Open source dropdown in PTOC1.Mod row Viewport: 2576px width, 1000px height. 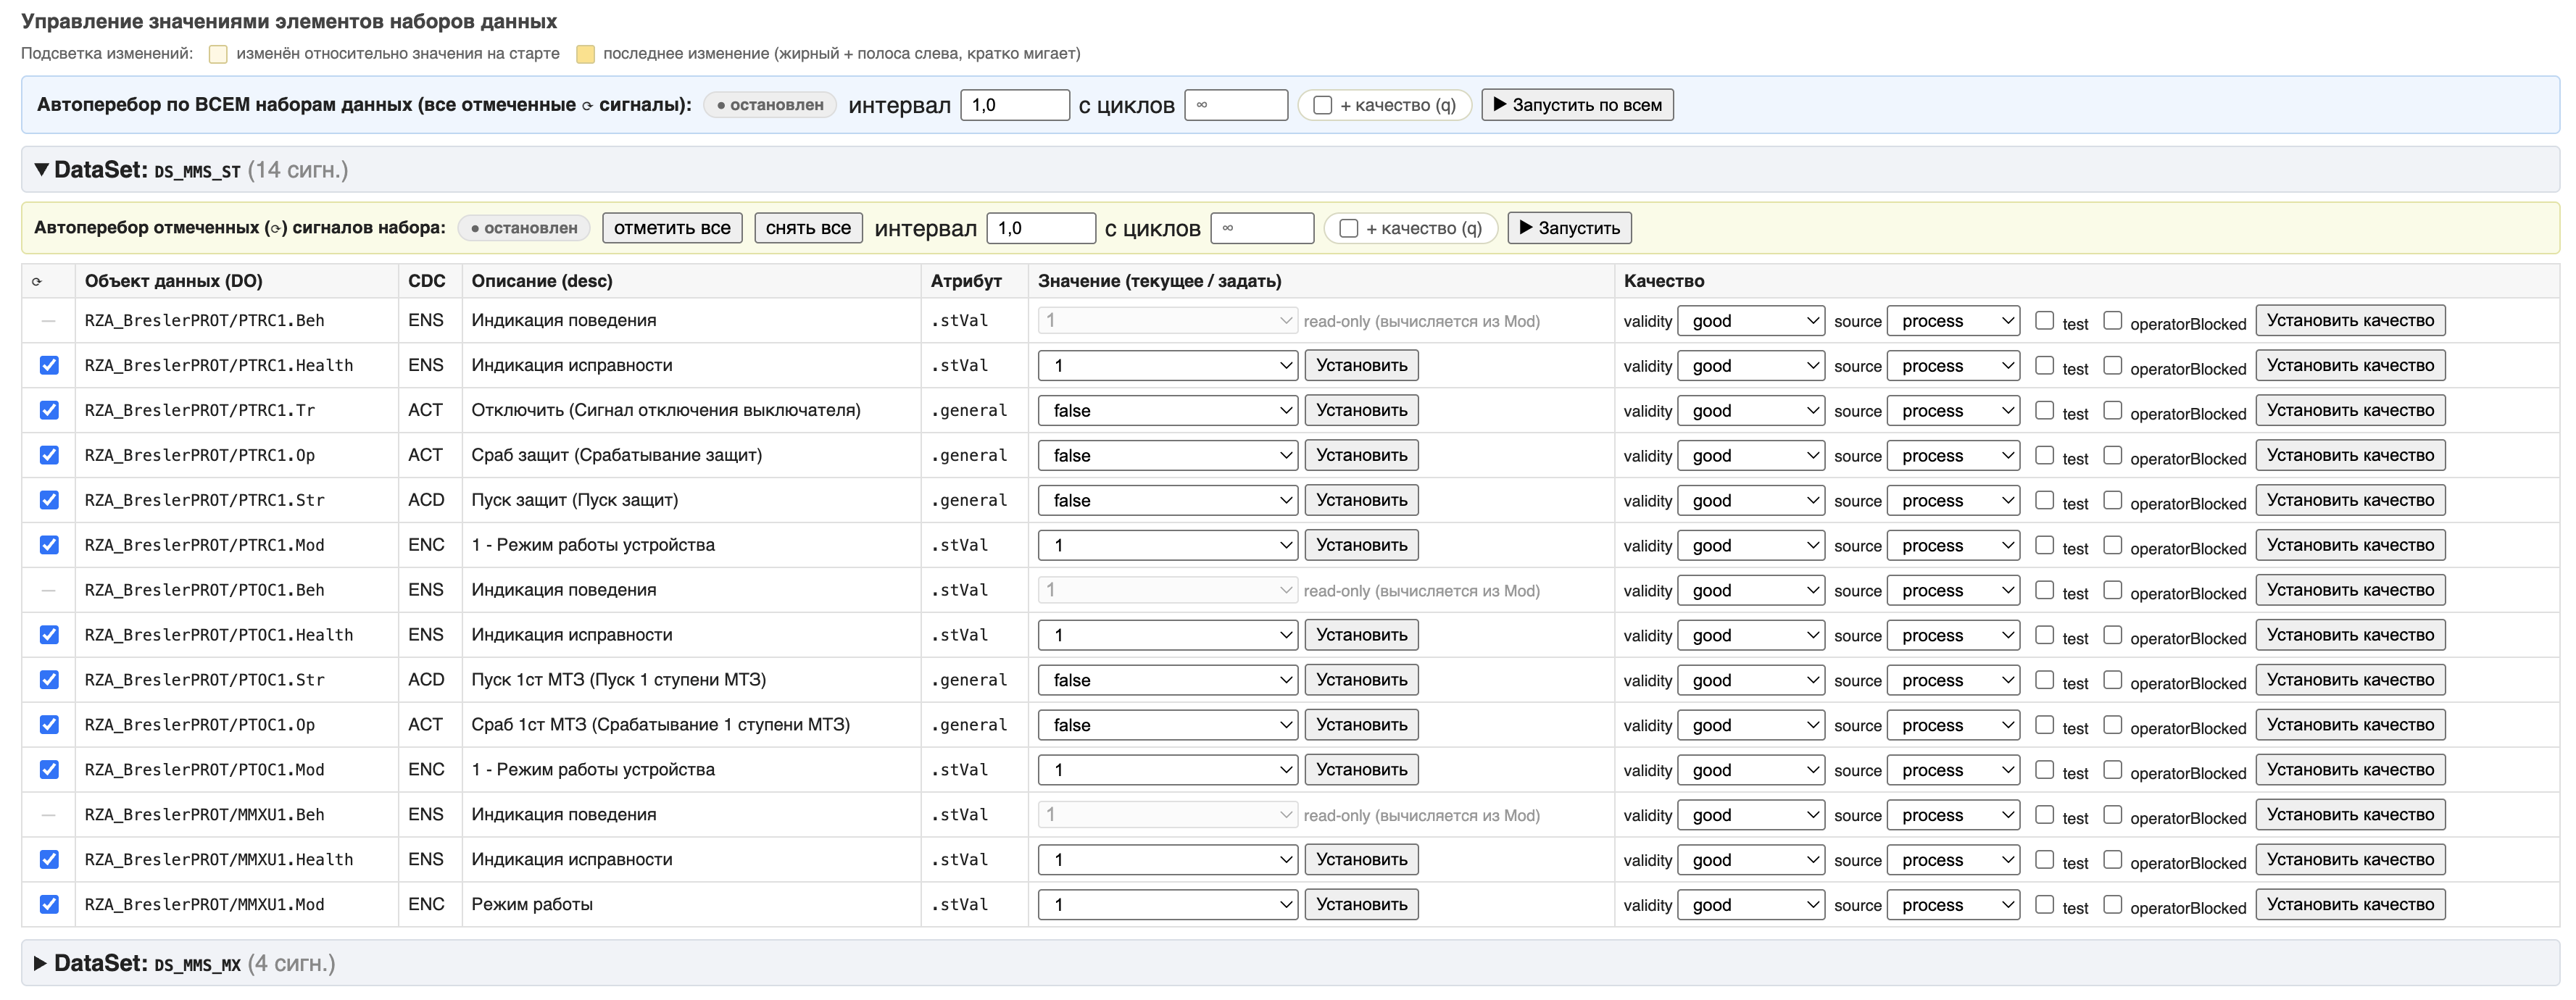pyautogui.click(x=1953, y=770)
